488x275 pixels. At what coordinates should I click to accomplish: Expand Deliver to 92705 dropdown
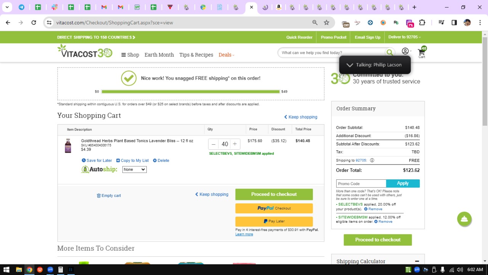[x=405, y=37]
